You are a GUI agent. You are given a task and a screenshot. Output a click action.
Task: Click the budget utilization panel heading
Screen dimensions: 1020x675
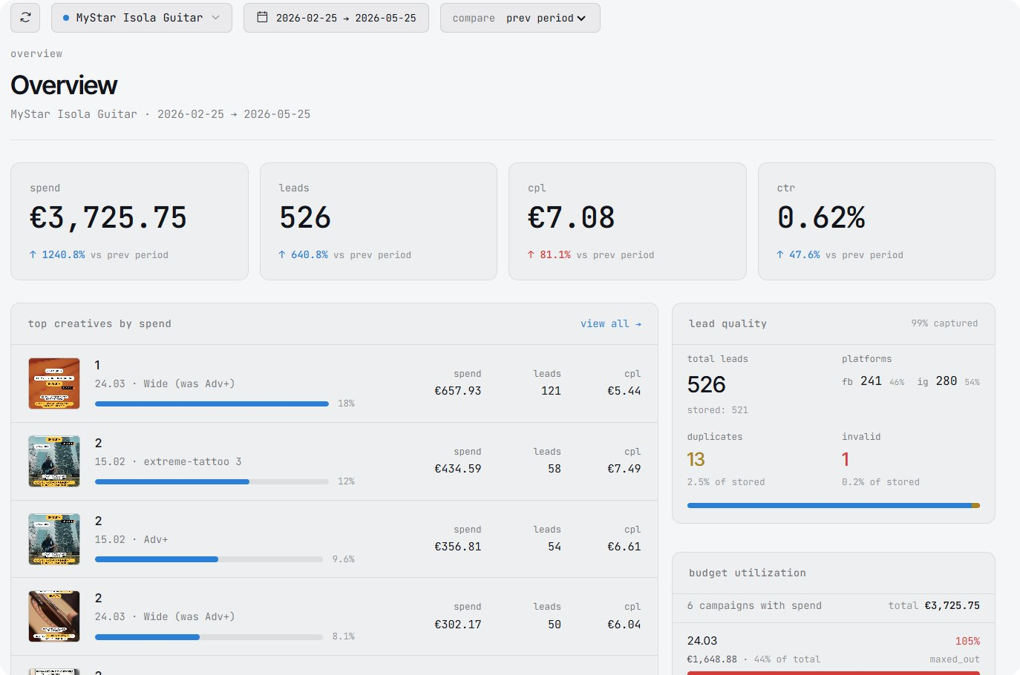pos(748,573)
